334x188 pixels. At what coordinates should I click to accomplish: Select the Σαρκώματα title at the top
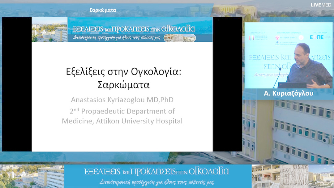(x=102, y=10)
